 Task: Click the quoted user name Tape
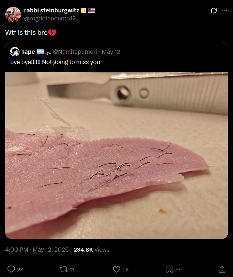28,52
